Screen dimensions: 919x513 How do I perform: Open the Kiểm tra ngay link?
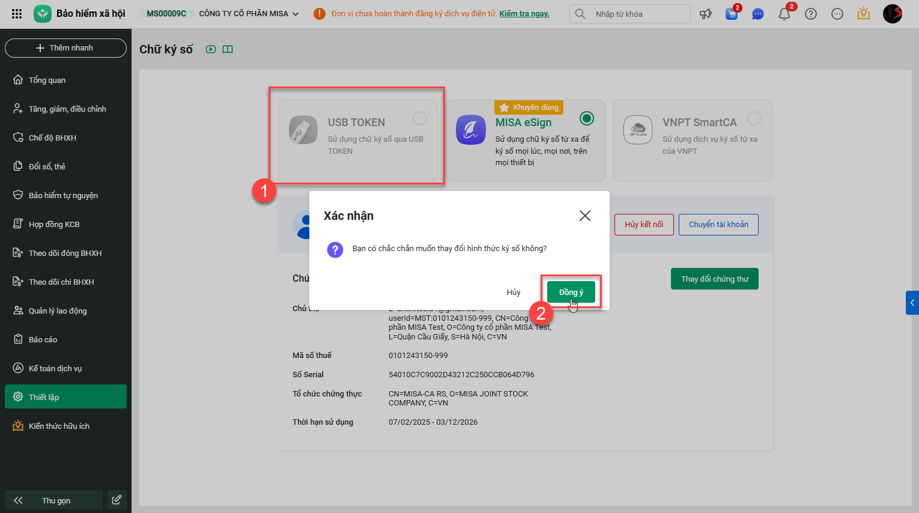coord(524,14)
